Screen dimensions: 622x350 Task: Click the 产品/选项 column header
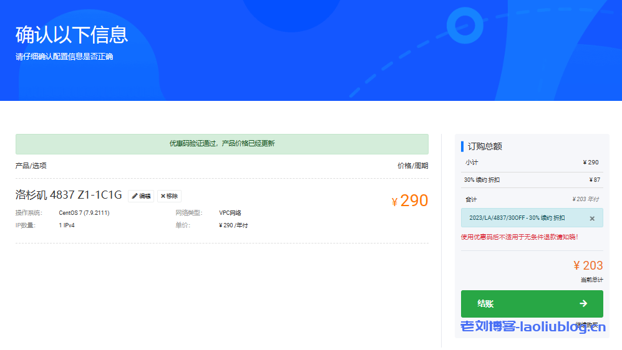pyautogui.click(x=31, y=166)
